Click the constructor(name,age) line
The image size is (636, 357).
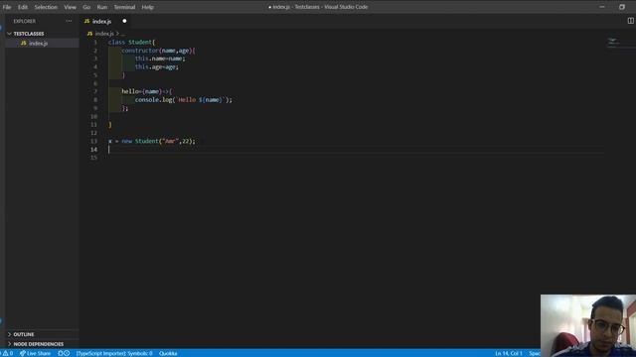[159, 51]
